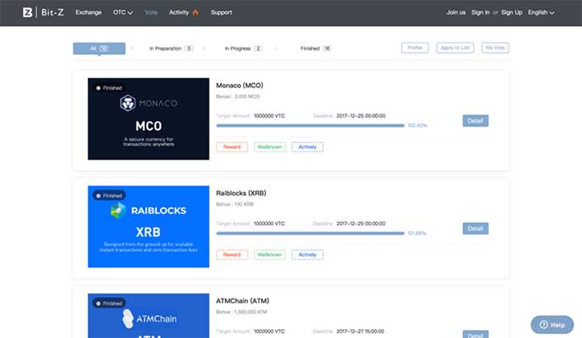
Task: Click the Help question mark icon
Action: tap(543, 324)
